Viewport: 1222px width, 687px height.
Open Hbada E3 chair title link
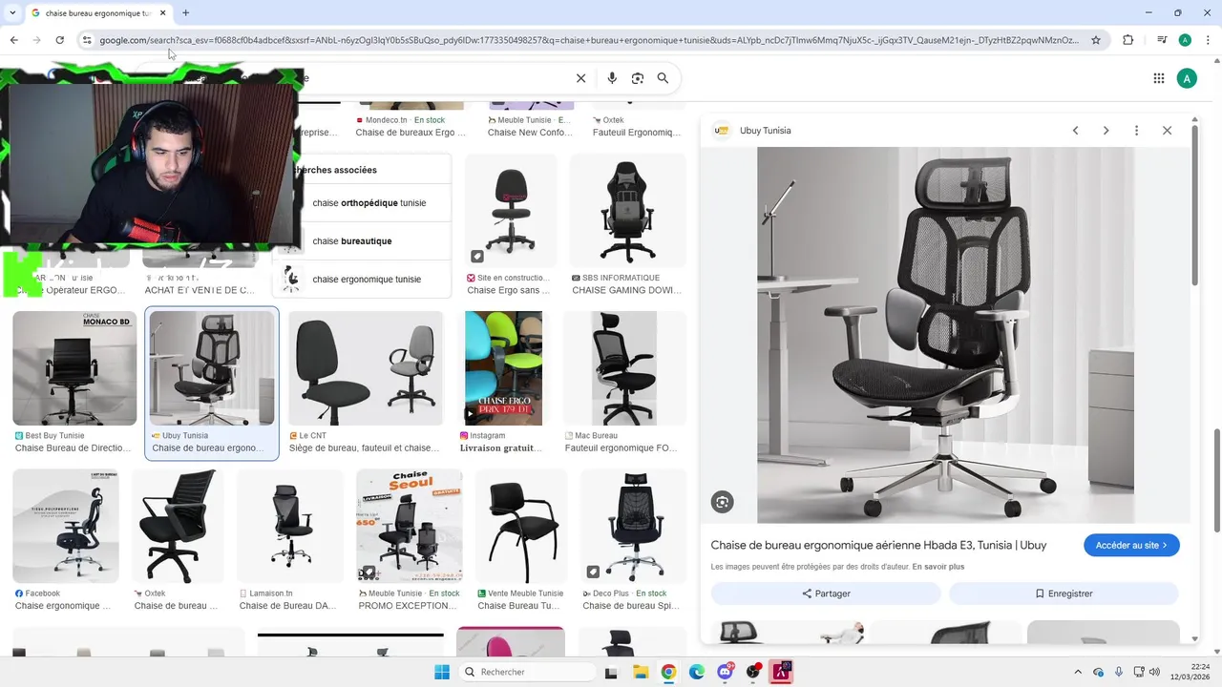(x=878, y=546)
